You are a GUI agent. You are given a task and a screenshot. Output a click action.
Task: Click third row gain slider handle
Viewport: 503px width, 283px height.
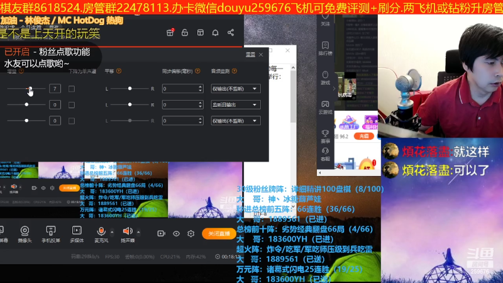pos(26,121)
